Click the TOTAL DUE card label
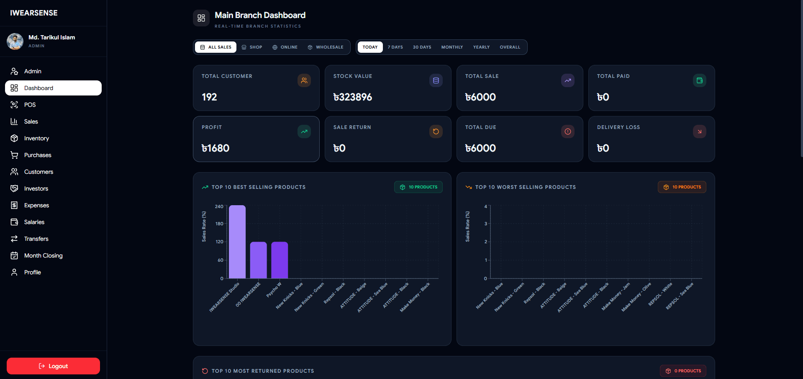The height and width of the screenshot is (379, 803). [x=481, y=127]
